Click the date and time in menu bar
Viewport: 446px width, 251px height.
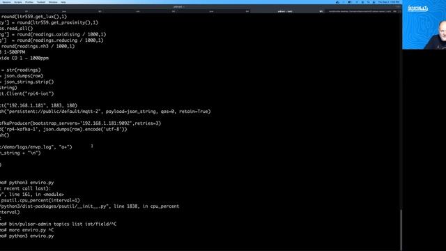pyautogui.click(x=389, y=2)
